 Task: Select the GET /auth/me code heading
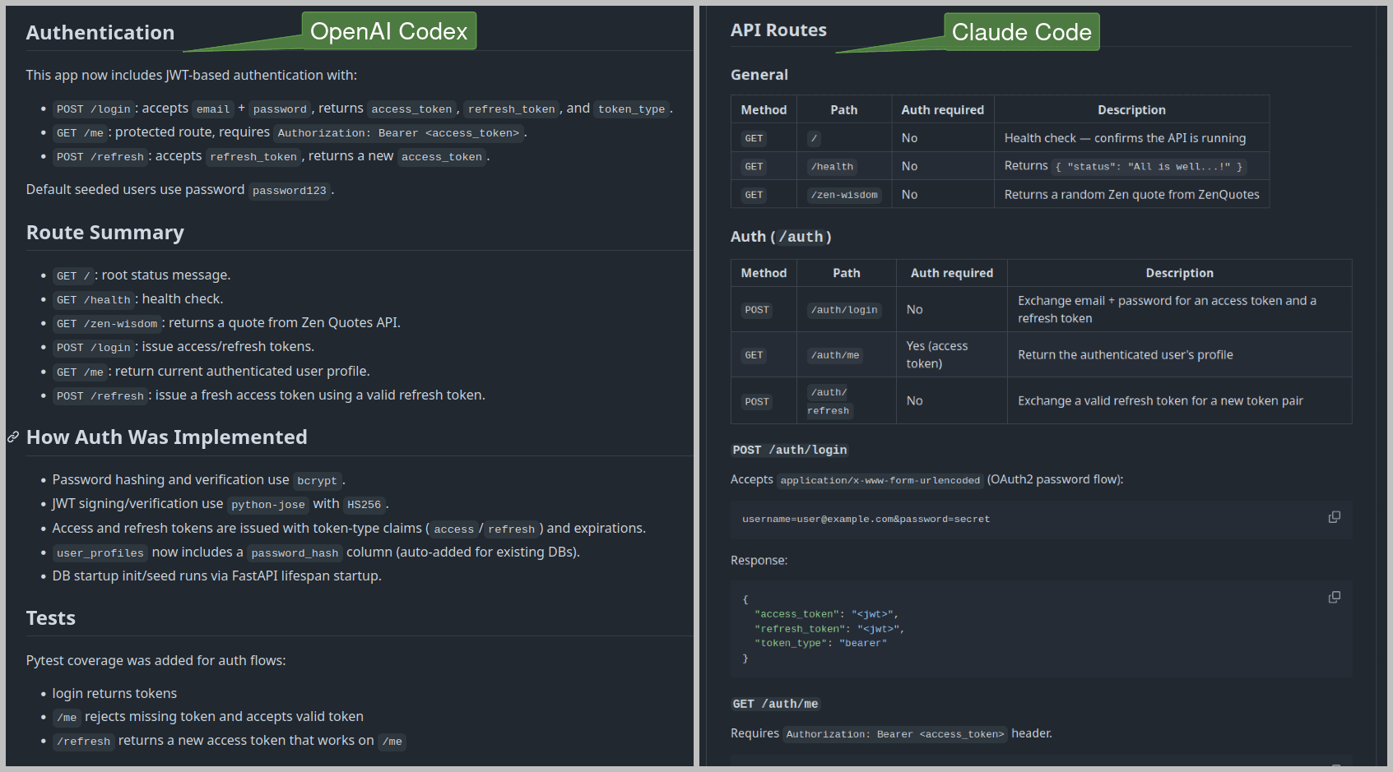pyautogui.click(x=774, y=704)
